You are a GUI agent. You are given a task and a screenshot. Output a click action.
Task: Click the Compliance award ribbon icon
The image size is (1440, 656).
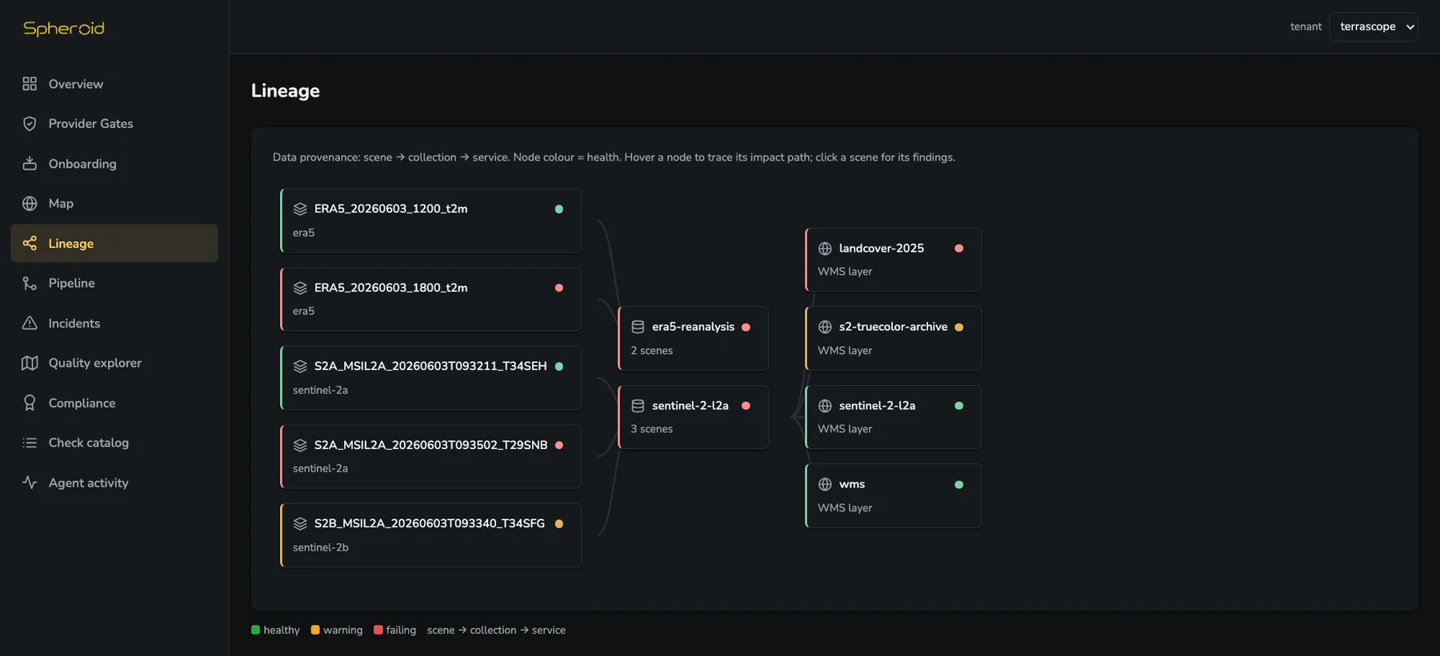[30, 403]
